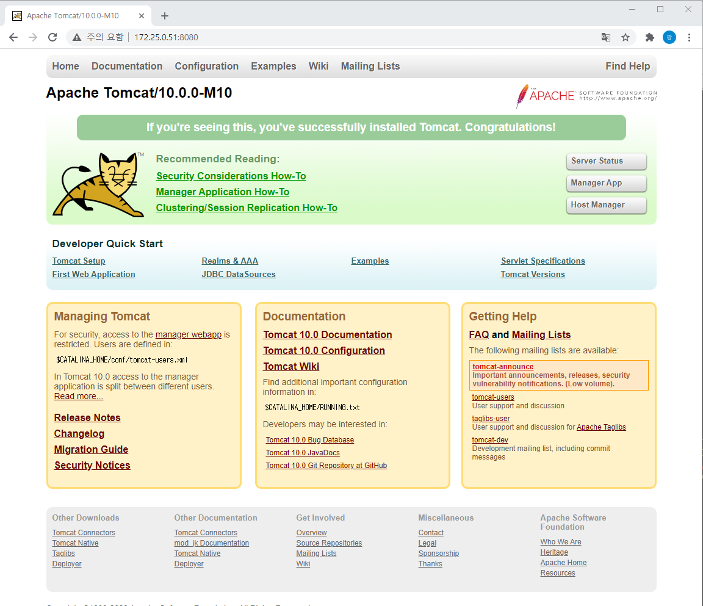Open the Chrome profile avatar
This screenshot has width=703, height=606.
pos(669,37)
